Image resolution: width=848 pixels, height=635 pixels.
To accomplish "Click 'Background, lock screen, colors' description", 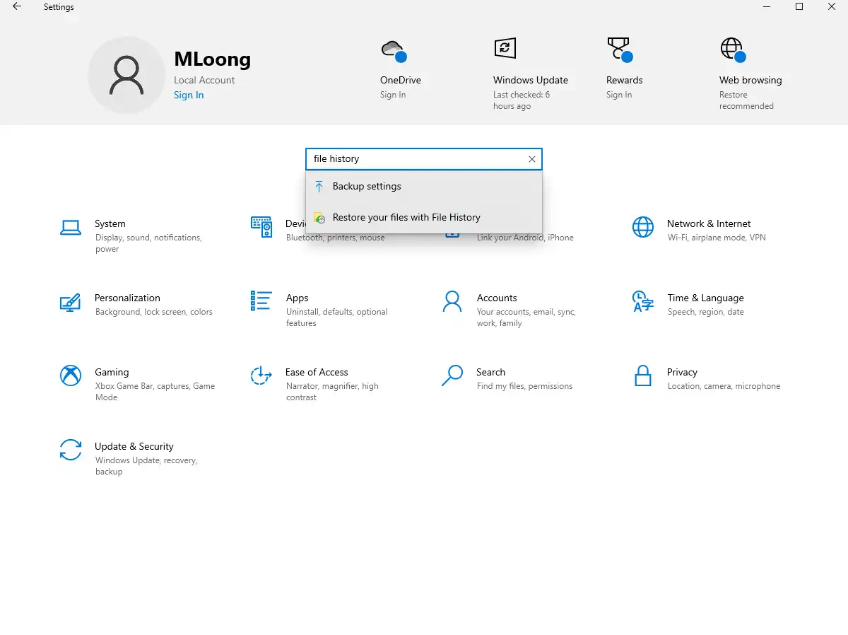I will (x=154, y=312).
